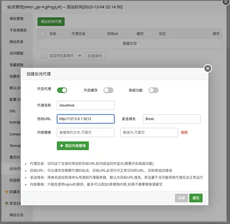Viewport: 230px width, 224px height.
Task: Click the 目标URL input field
Action: (x=86, y=119)
